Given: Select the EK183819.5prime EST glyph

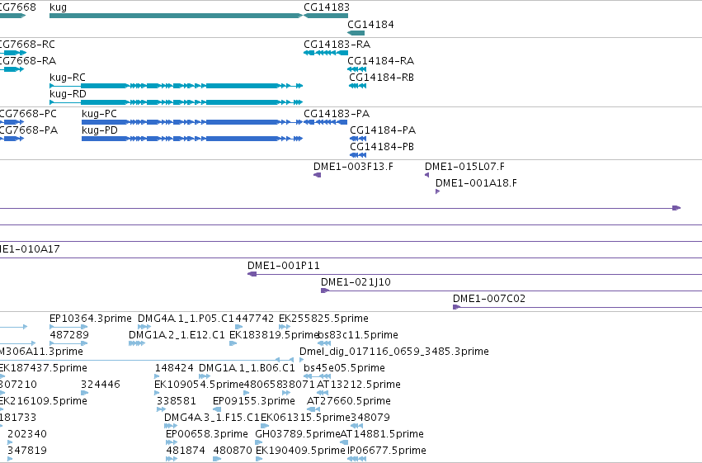Looking at the screenshot, I should pos(233,343).
